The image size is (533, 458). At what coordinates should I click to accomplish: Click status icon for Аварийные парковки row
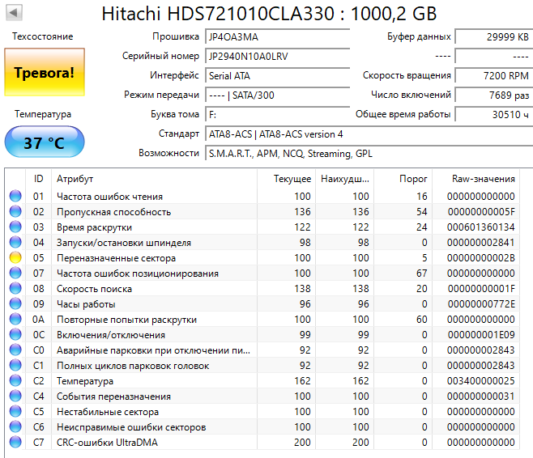point(15,350)
